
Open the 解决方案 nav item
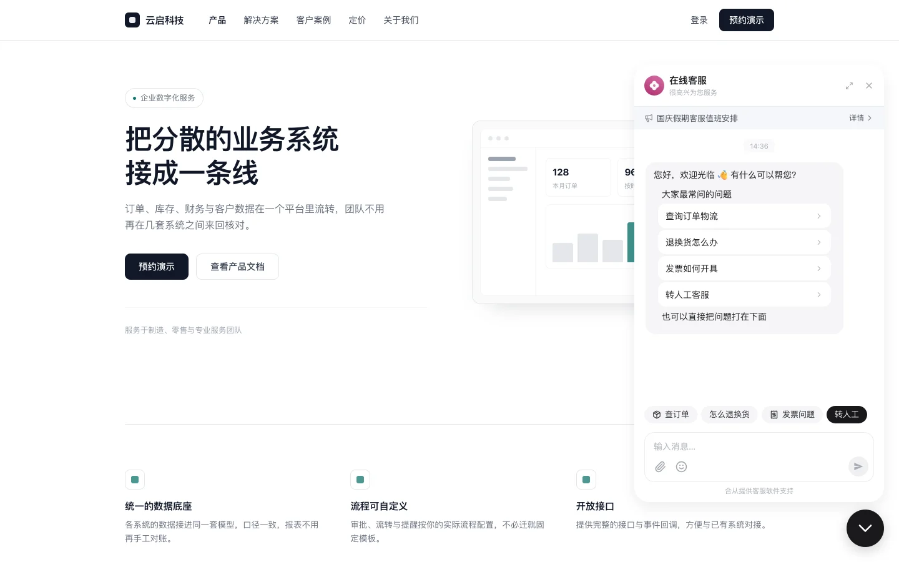coord(261,20)
